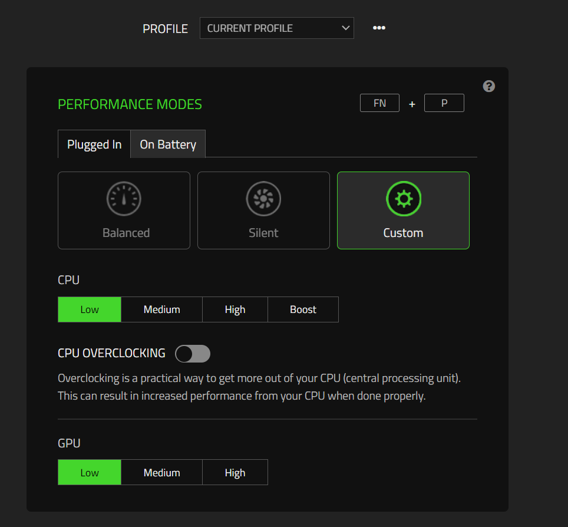
Task: Switch to the On Battery tab
Action: tap(168, 144)
